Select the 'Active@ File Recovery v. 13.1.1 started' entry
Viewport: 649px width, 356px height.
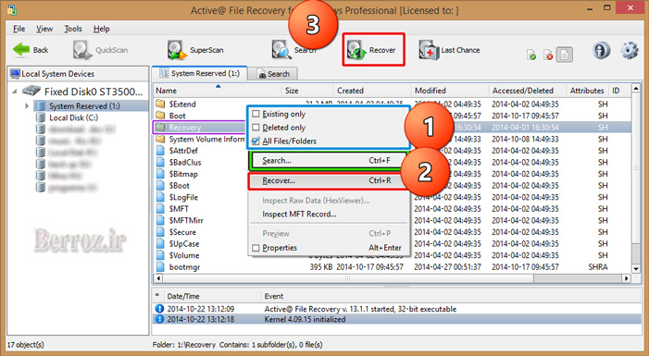(396, 309)
